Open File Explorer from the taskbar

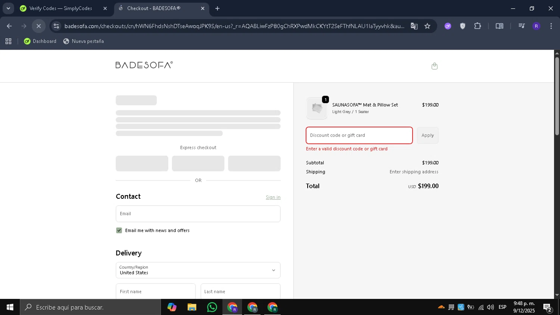[192, 307]
